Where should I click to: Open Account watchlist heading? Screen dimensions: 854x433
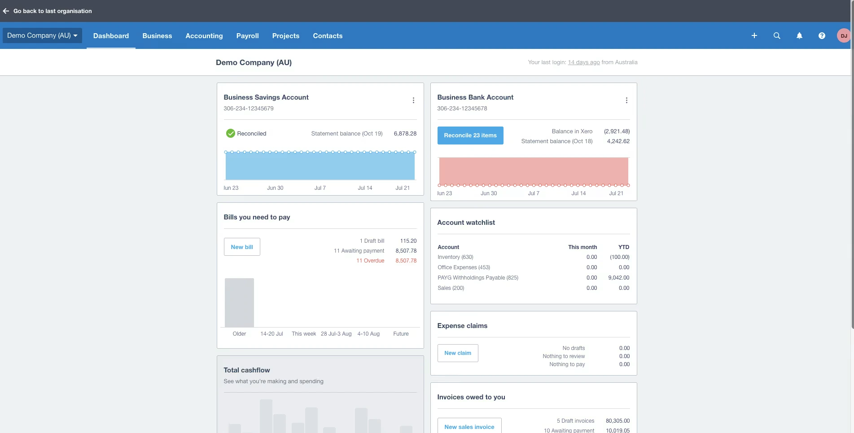pos(466,223)
